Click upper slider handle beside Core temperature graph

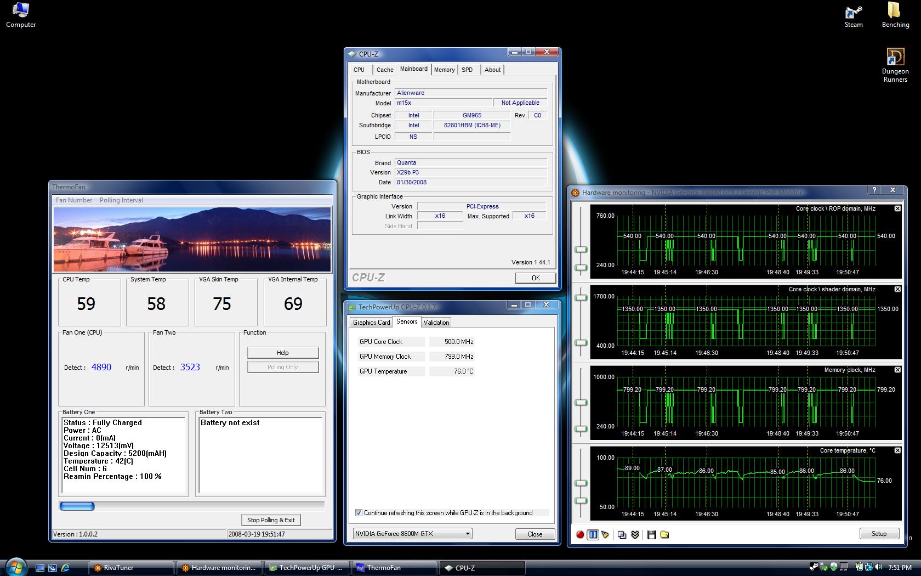click(581, 483)
